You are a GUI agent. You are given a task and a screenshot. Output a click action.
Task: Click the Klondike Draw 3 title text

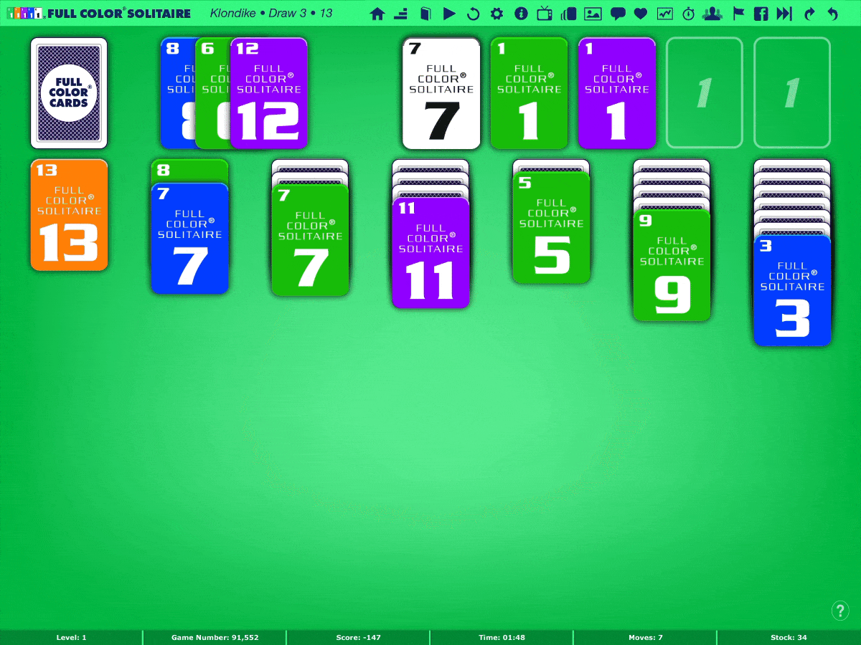[x=271, y=13]
